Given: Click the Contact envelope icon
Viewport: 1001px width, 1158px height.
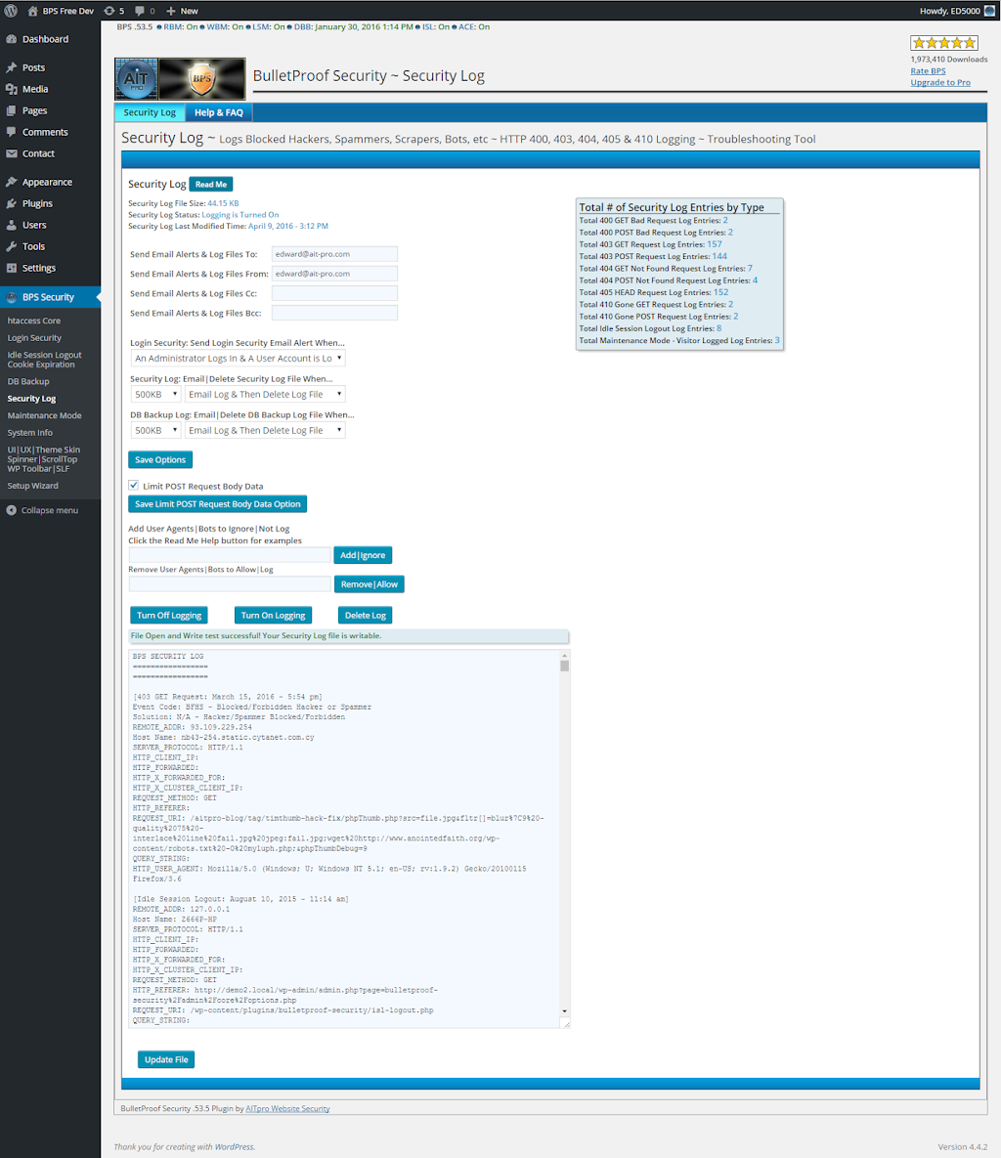Looking at the screenshot, I should 11,153.
